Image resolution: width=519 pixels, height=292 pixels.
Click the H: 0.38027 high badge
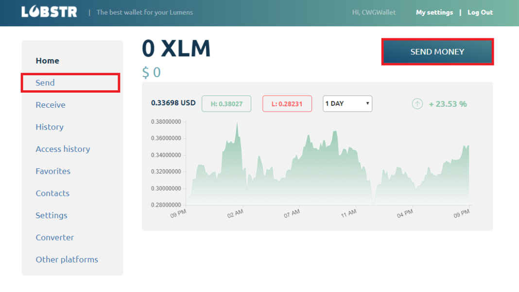pyautogui.click(x=226, y=104)
